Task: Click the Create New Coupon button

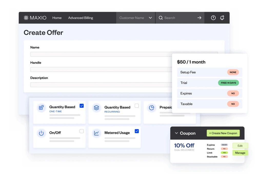Action: tap(223, 133)
